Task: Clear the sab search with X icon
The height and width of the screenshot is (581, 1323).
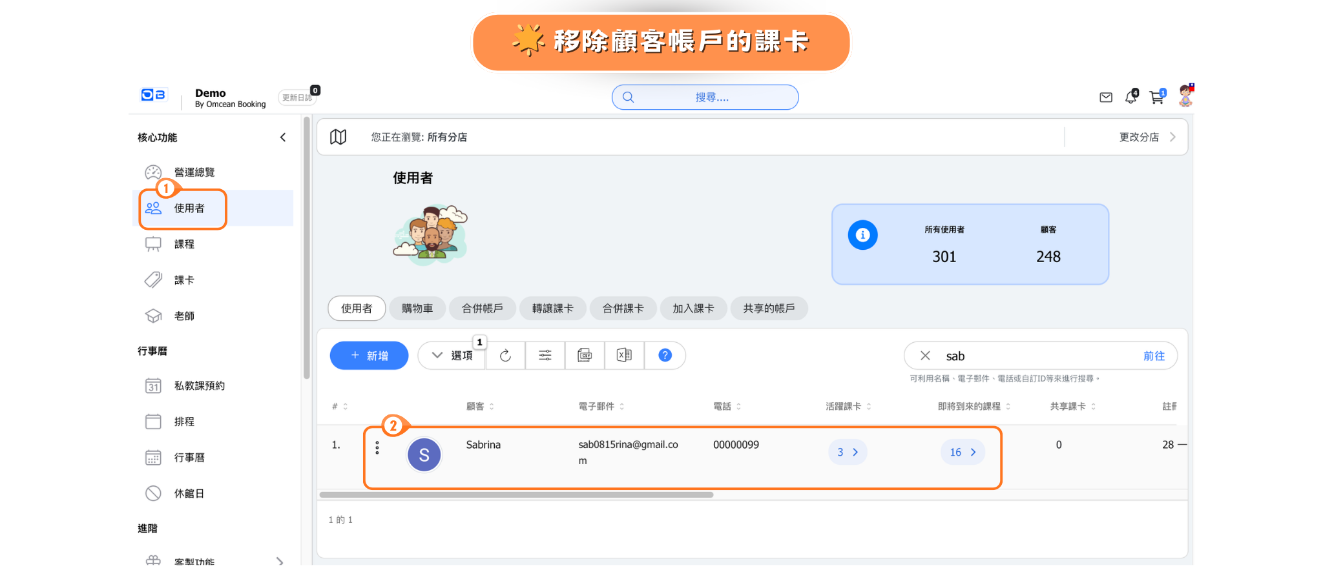Action: [925, 356]
